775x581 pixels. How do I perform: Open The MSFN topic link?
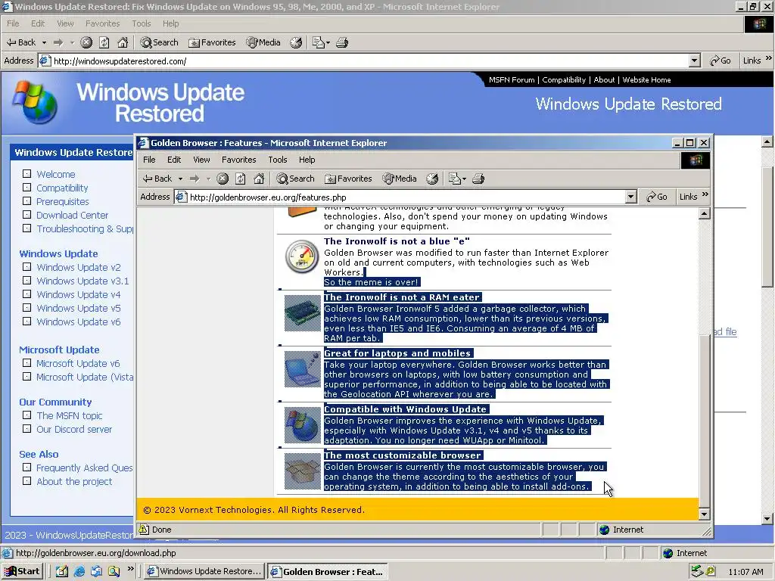(x=70, y=416)
